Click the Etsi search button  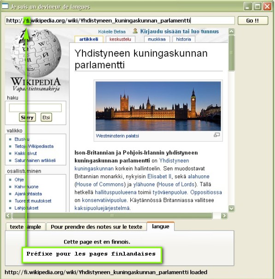coord(46,117)
